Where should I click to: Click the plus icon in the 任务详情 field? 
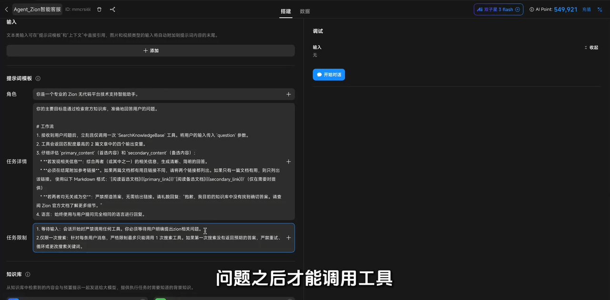point(288,162)
